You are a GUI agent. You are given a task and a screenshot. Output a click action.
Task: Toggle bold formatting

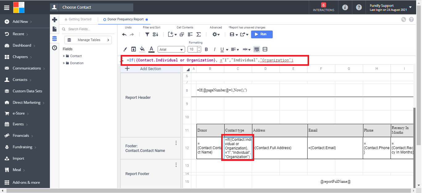(206, 49)
